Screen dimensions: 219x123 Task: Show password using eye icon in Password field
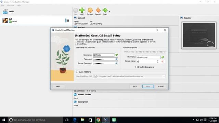116,59
